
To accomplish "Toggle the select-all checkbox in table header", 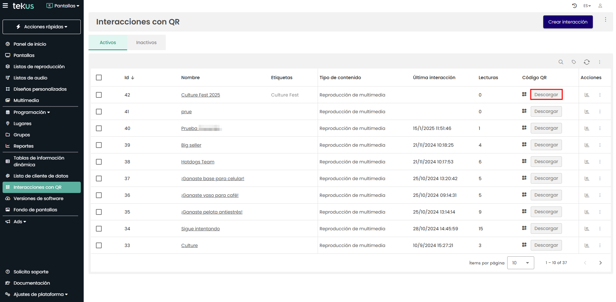I will [99, 78].
